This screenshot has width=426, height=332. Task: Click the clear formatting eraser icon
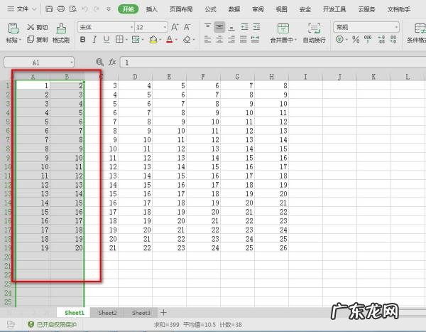coord(187,40)
